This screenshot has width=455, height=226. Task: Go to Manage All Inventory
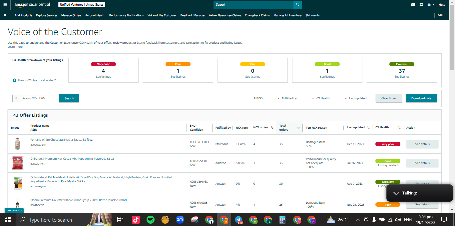pyautogui.click(x=287, y=15)
